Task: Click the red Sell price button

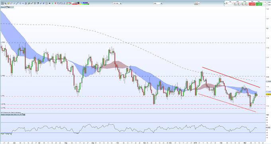Action: 252,4
